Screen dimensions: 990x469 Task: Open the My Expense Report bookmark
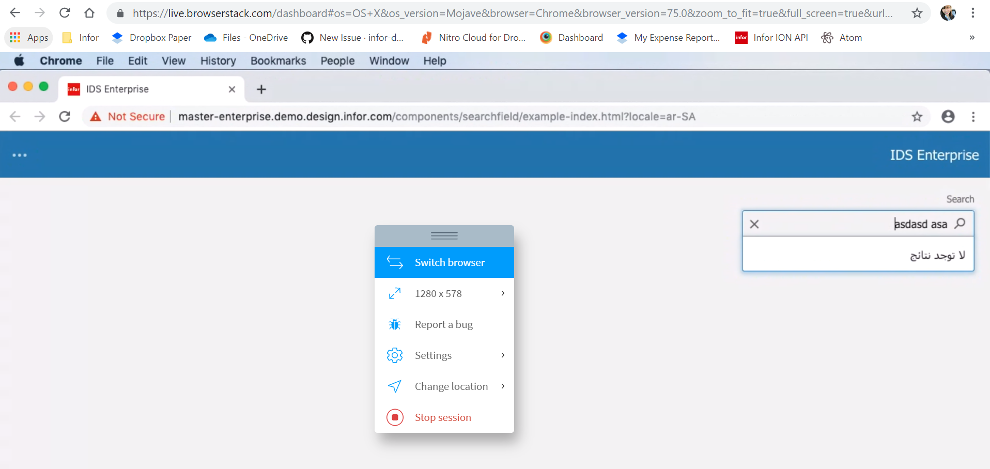pos(668,38)
